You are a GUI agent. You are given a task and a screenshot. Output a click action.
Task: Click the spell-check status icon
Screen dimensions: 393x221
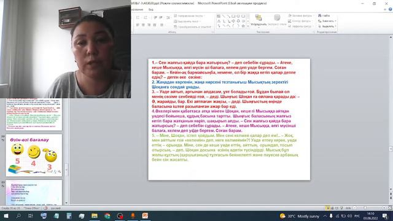pos(45,208)
